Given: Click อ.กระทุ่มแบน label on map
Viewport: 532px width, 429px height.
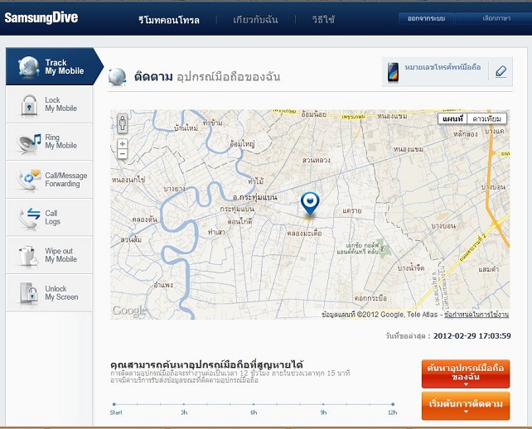Looking at the screenshot, I should [255, 197].
